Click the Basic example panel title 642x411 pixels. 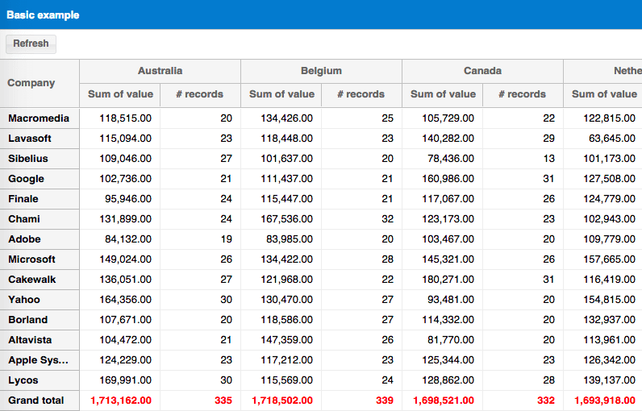coord(43,15)
